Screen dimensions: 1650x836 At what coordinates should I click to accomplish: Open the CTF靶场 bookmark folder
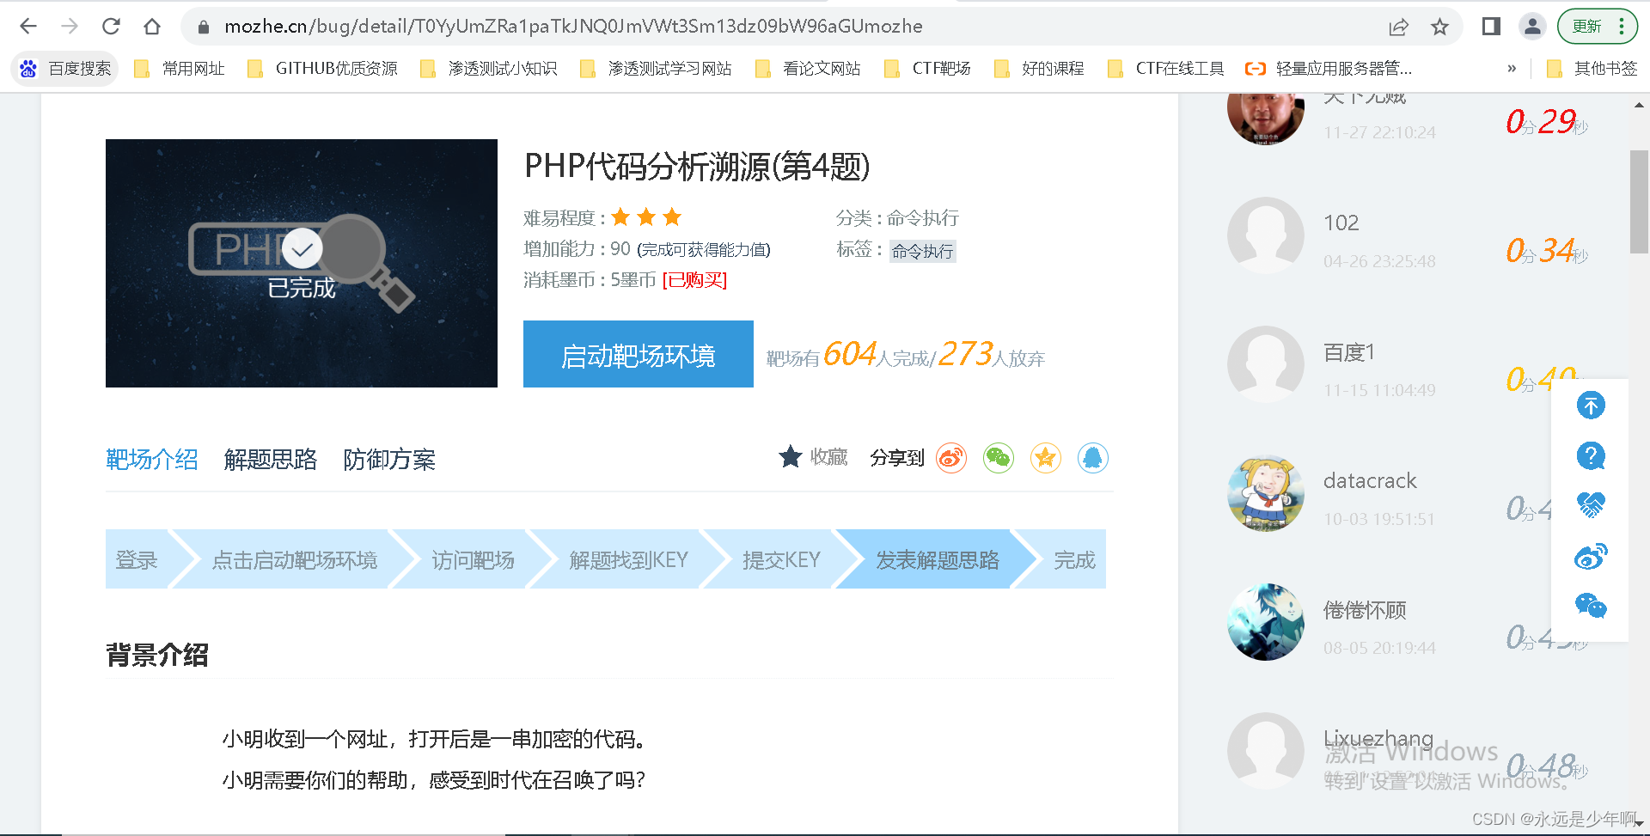(927, 69)
